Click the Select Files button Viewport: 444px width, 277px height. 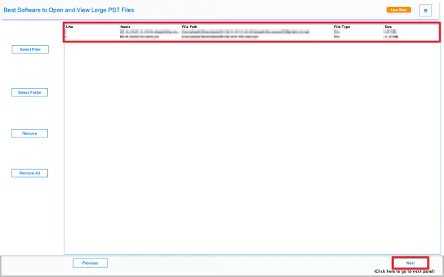(x=30, y=49)
